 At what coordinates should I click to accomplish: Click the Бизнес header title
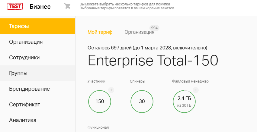(40, 7)
